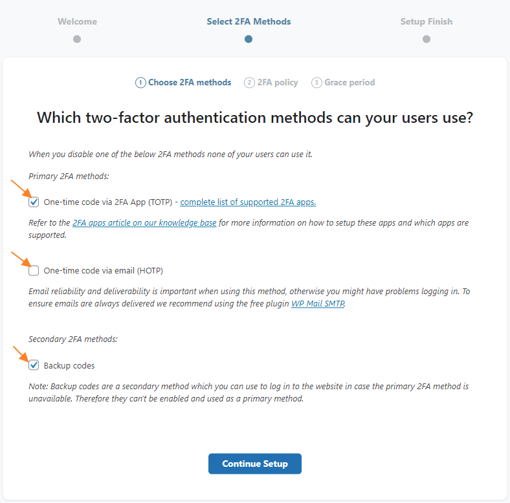This screenshot has height=503, width=510.
Task: Switch to the '2FA policy' sub-step text
Action: point(278,83)
